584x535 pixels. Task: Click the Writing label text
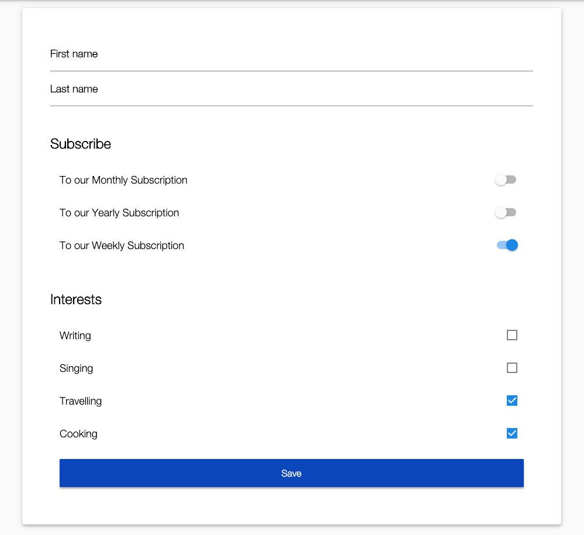click(75, 336)
